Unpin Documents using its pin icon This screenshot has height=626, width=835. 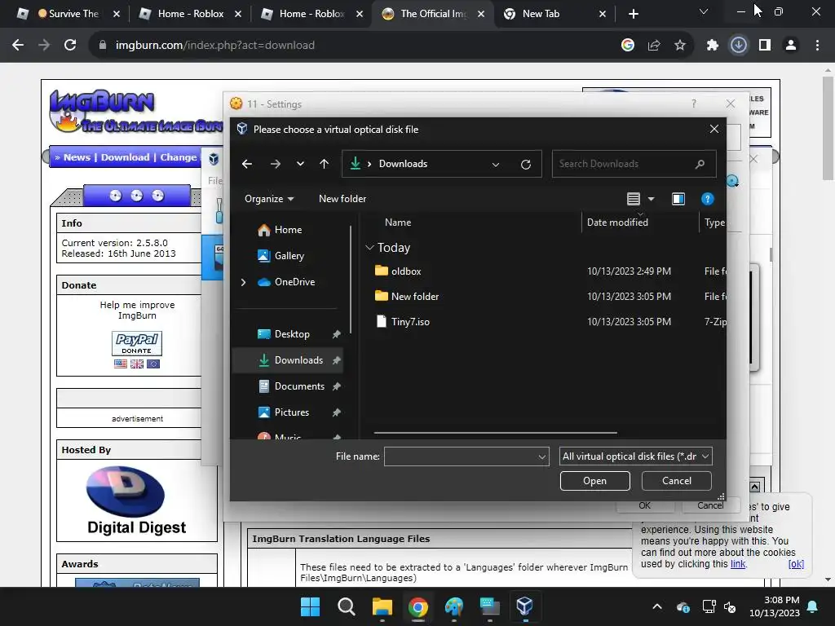pos(337,386)
